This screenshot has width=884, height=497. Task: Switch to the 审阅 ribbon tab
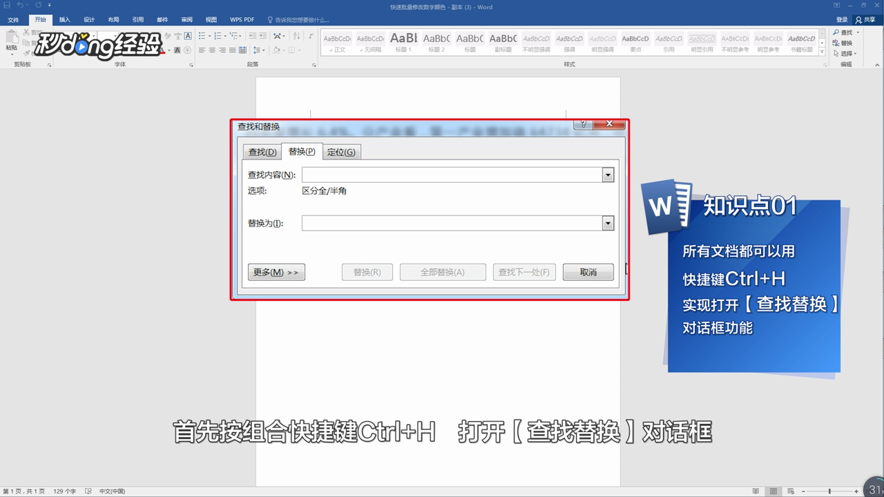pyautogui.click(x=186, y=20)
